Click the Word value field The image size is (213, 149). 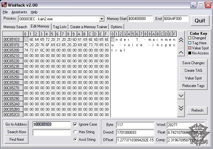186,125
